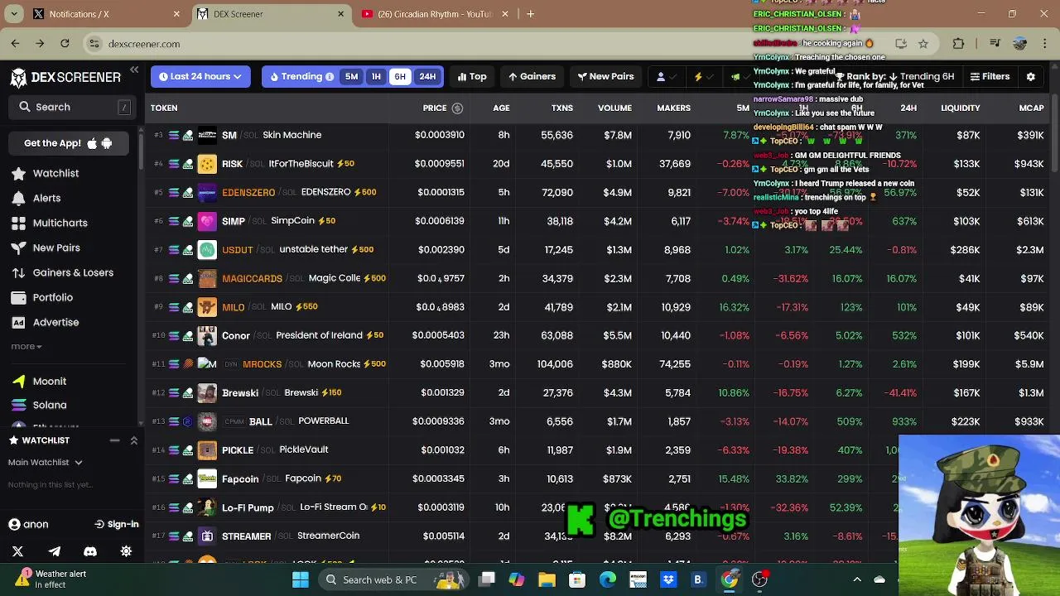Open Gainers & Losers in sidebar
The height and width of the screenshot is (596, 1060).
(x=62, y=272)
